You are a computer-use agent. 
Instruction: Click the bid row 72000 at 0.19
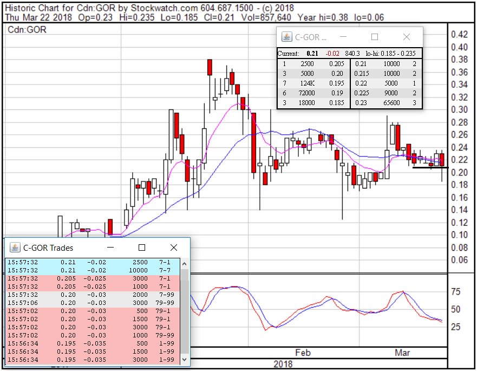pyautogui.click(x=313, y=93)
